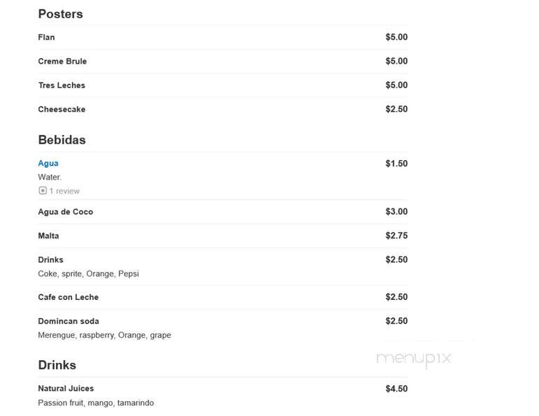This screenshot has width=539, height=416.
Task: Select the Domincan soda item
Action: click(x=69, y=321)
